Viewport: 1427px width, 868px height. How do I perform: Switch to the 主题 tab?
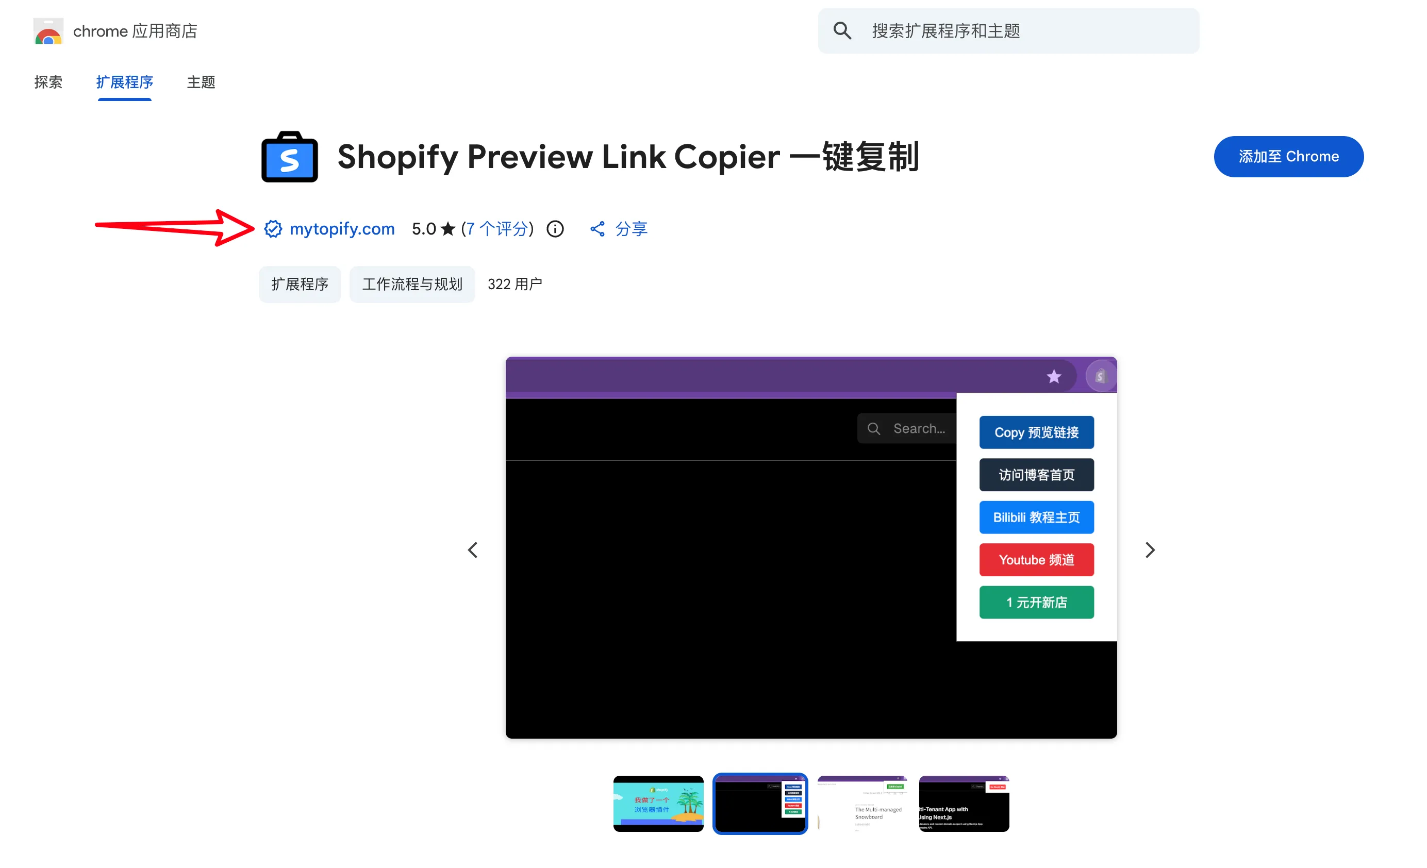tap(201, 83)
